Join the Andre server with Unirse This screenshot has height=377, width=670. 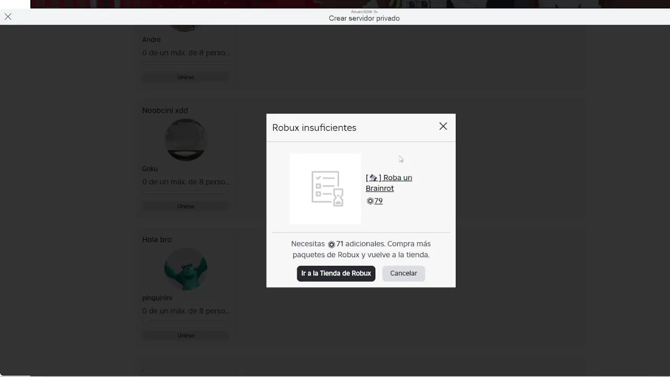[x=186, y=77]
